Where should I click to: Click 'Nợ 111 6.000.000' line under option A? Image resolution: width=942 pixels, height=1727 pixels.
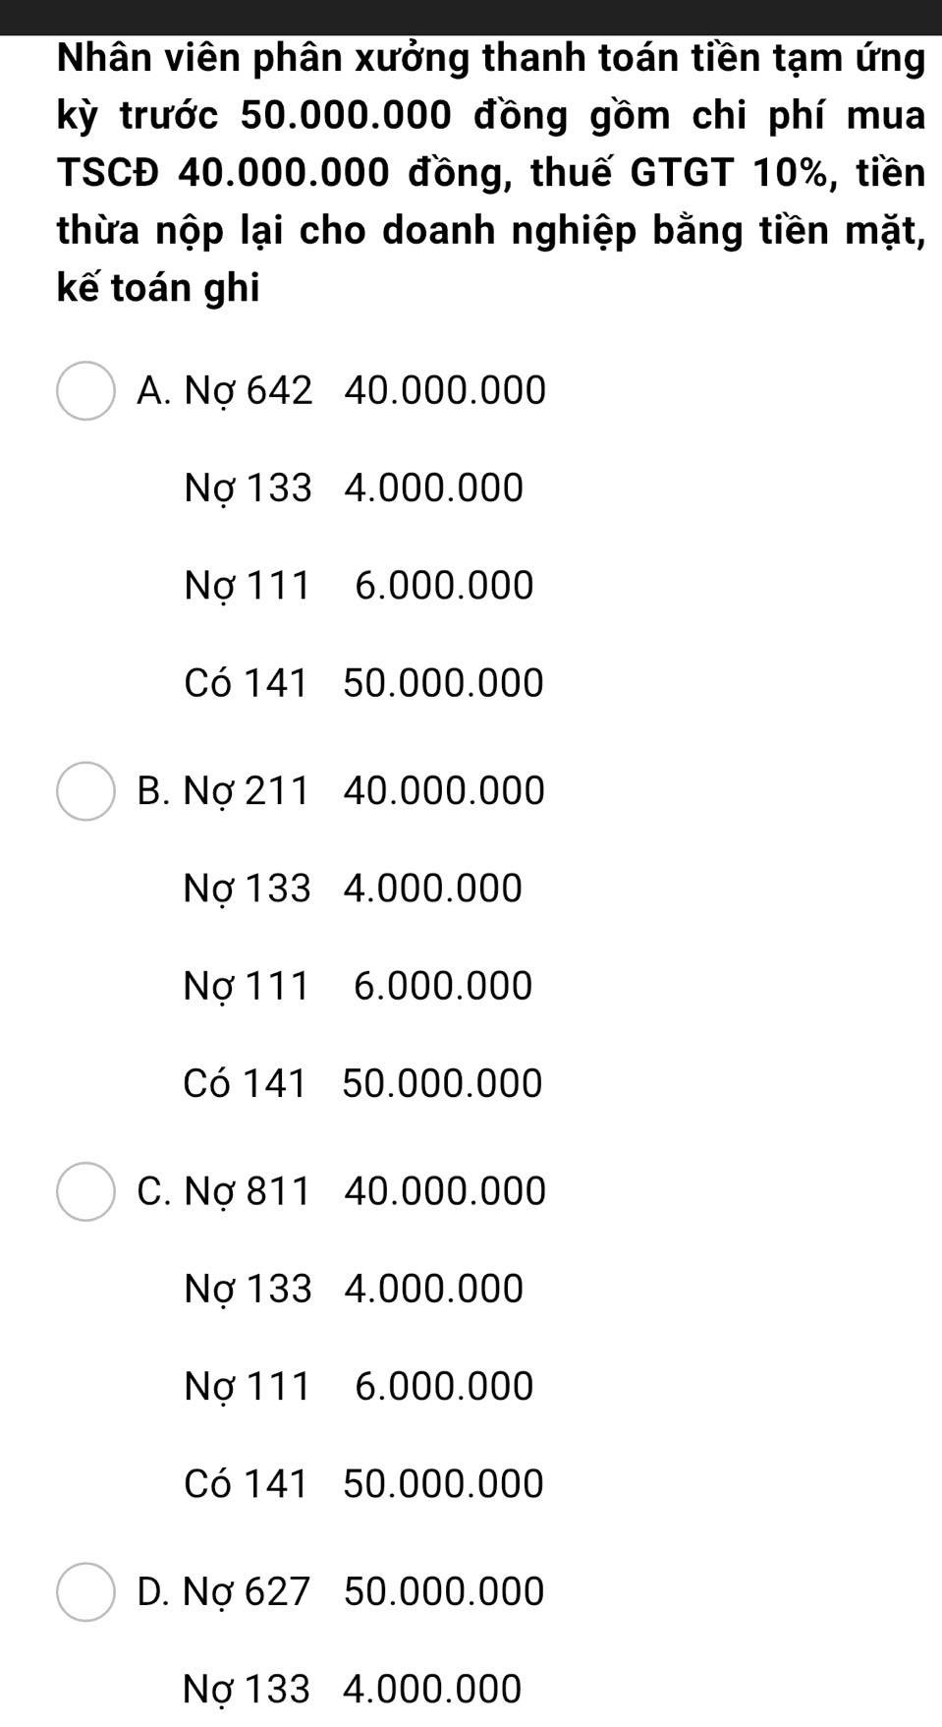pos(359,586)
